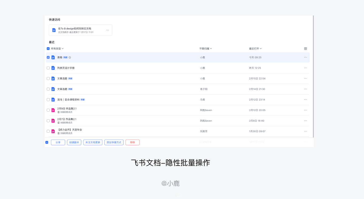Open the 最近打开 sort dropdown

(x=255, y=49)
